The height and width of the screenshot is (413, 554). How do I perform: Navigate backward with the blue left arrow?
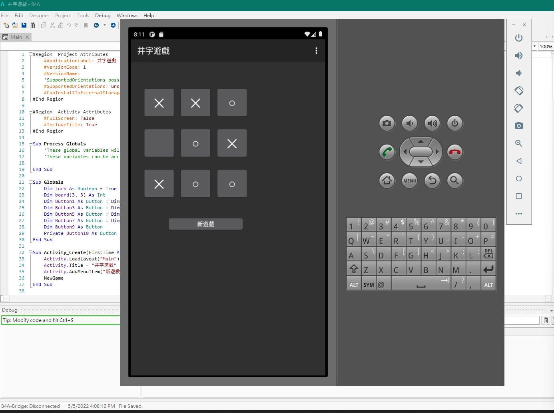tap(96, 25)
